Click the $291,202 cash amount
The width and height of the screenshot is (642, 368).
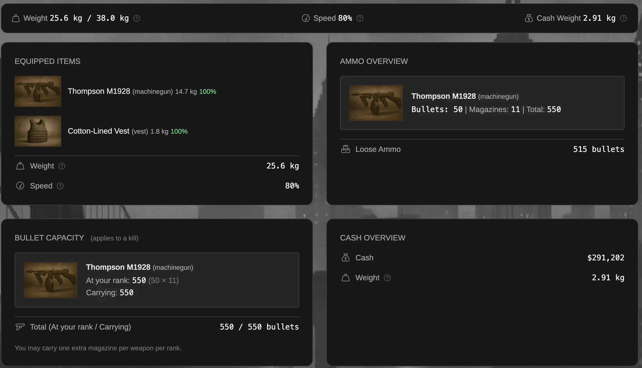point(606,258)
